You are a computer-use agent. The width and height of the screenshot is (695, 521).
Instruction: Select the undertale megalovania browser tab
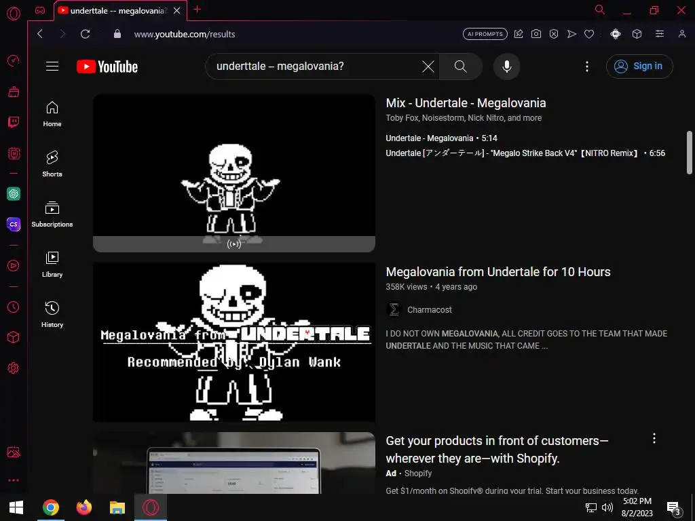click(120, 11)
